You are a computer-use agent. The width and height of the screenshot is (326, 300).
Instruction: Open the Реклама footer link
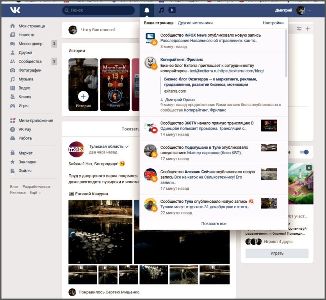[18, 193]
